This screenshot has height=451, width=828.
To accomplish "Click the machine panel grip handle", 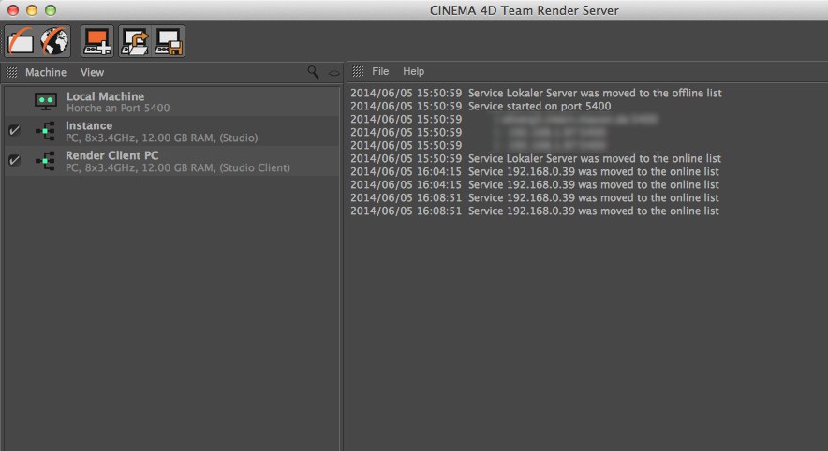I will (11, 72).
